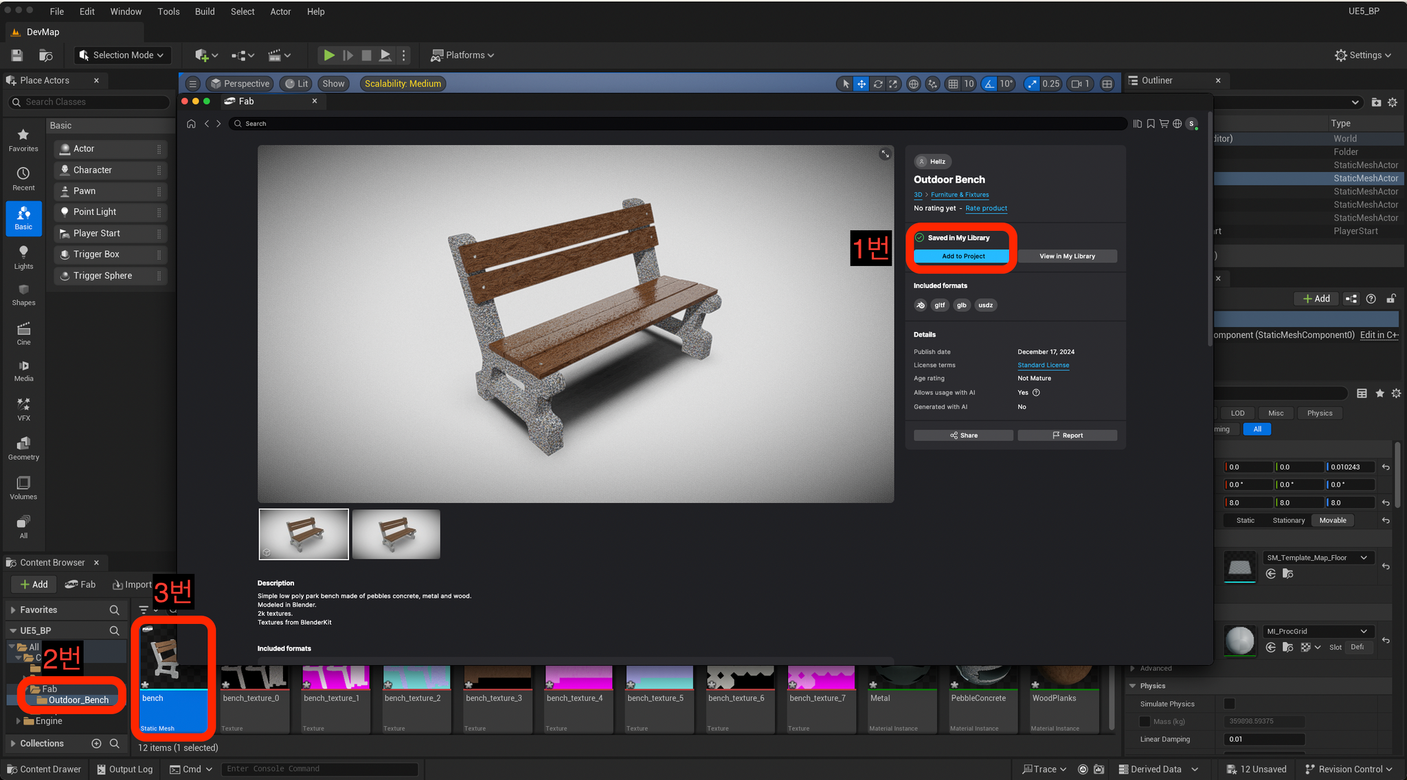Open the Recent category in Place Actors
Viewport: 1407px width, 780px height.
tap(23, 179)
